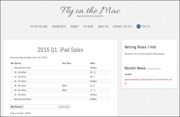Click the Odds column header

point(92,63)
